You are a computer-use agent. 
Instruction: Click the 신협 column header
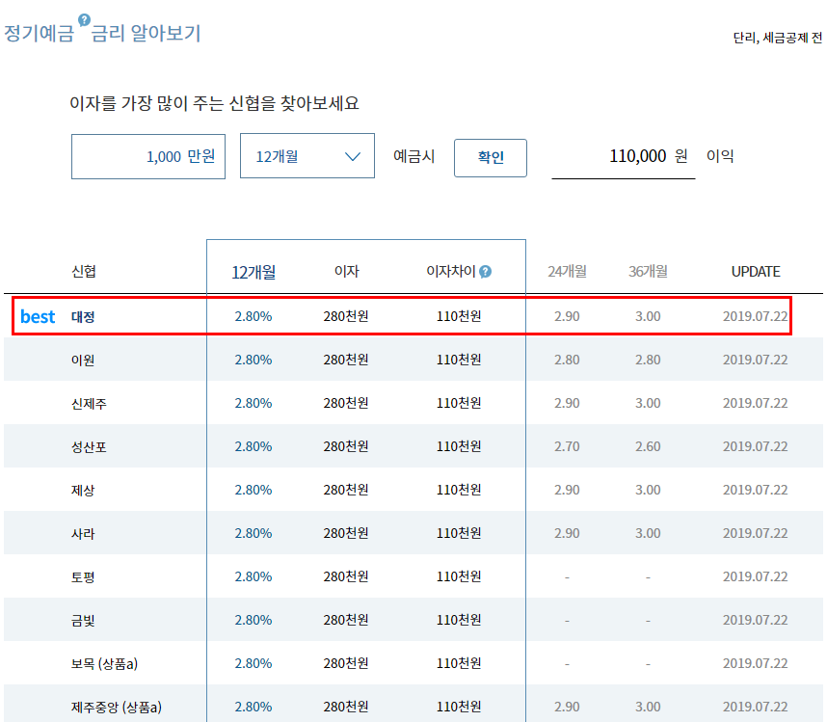point(83,272)
